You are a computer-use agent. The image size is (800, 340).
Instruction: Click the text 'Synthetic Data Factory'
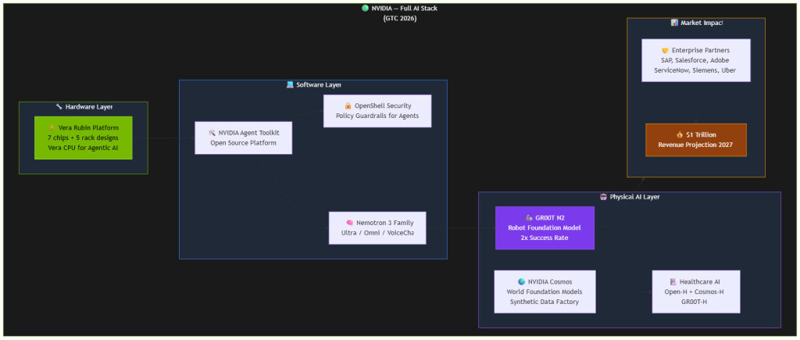545,301
